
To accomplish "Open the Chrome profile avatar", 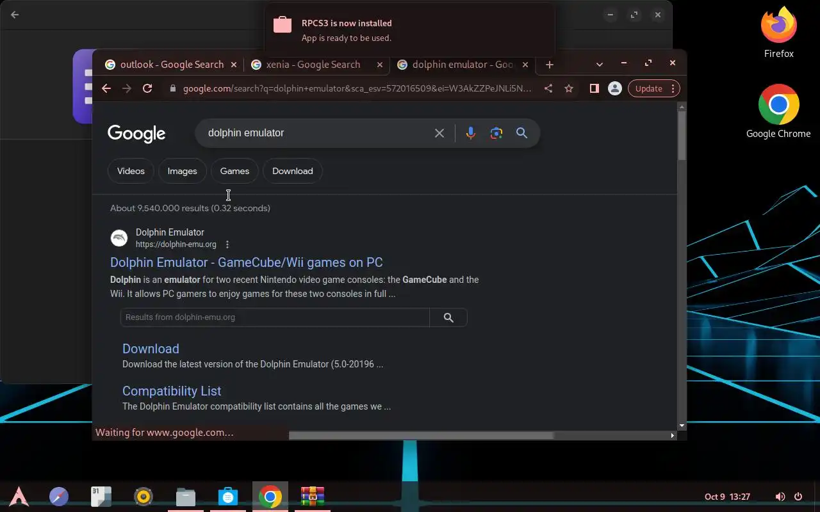I will pos(614,88).
